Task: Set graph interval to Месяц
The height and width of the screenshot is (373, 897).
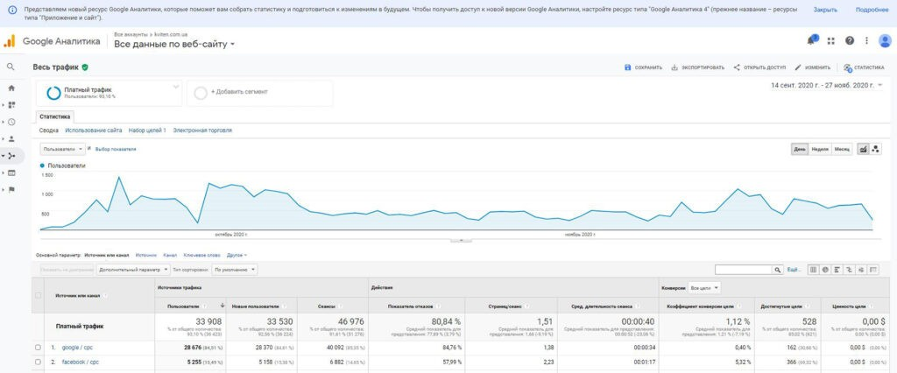Action: tap(842, 149)
